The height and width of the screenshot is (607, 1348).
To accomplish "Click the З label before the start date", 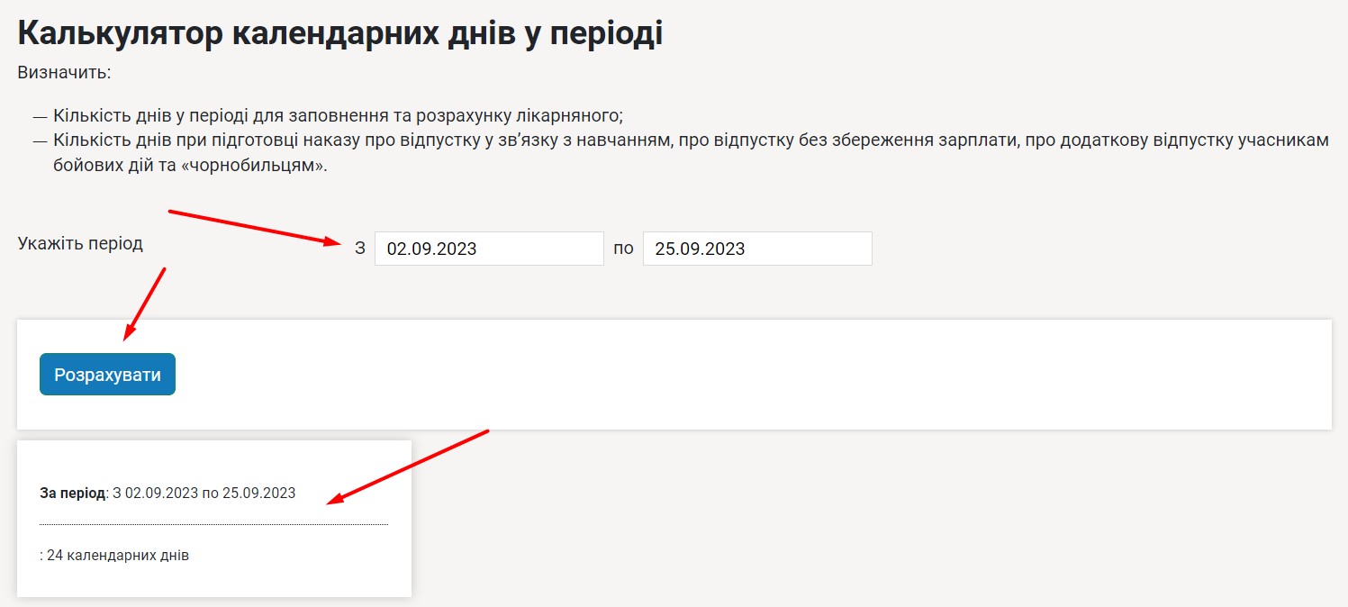I will [360, 249].
